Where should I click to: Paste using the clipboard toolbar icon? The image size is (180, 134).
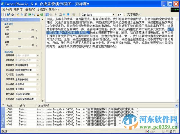(x=26, y=15)
